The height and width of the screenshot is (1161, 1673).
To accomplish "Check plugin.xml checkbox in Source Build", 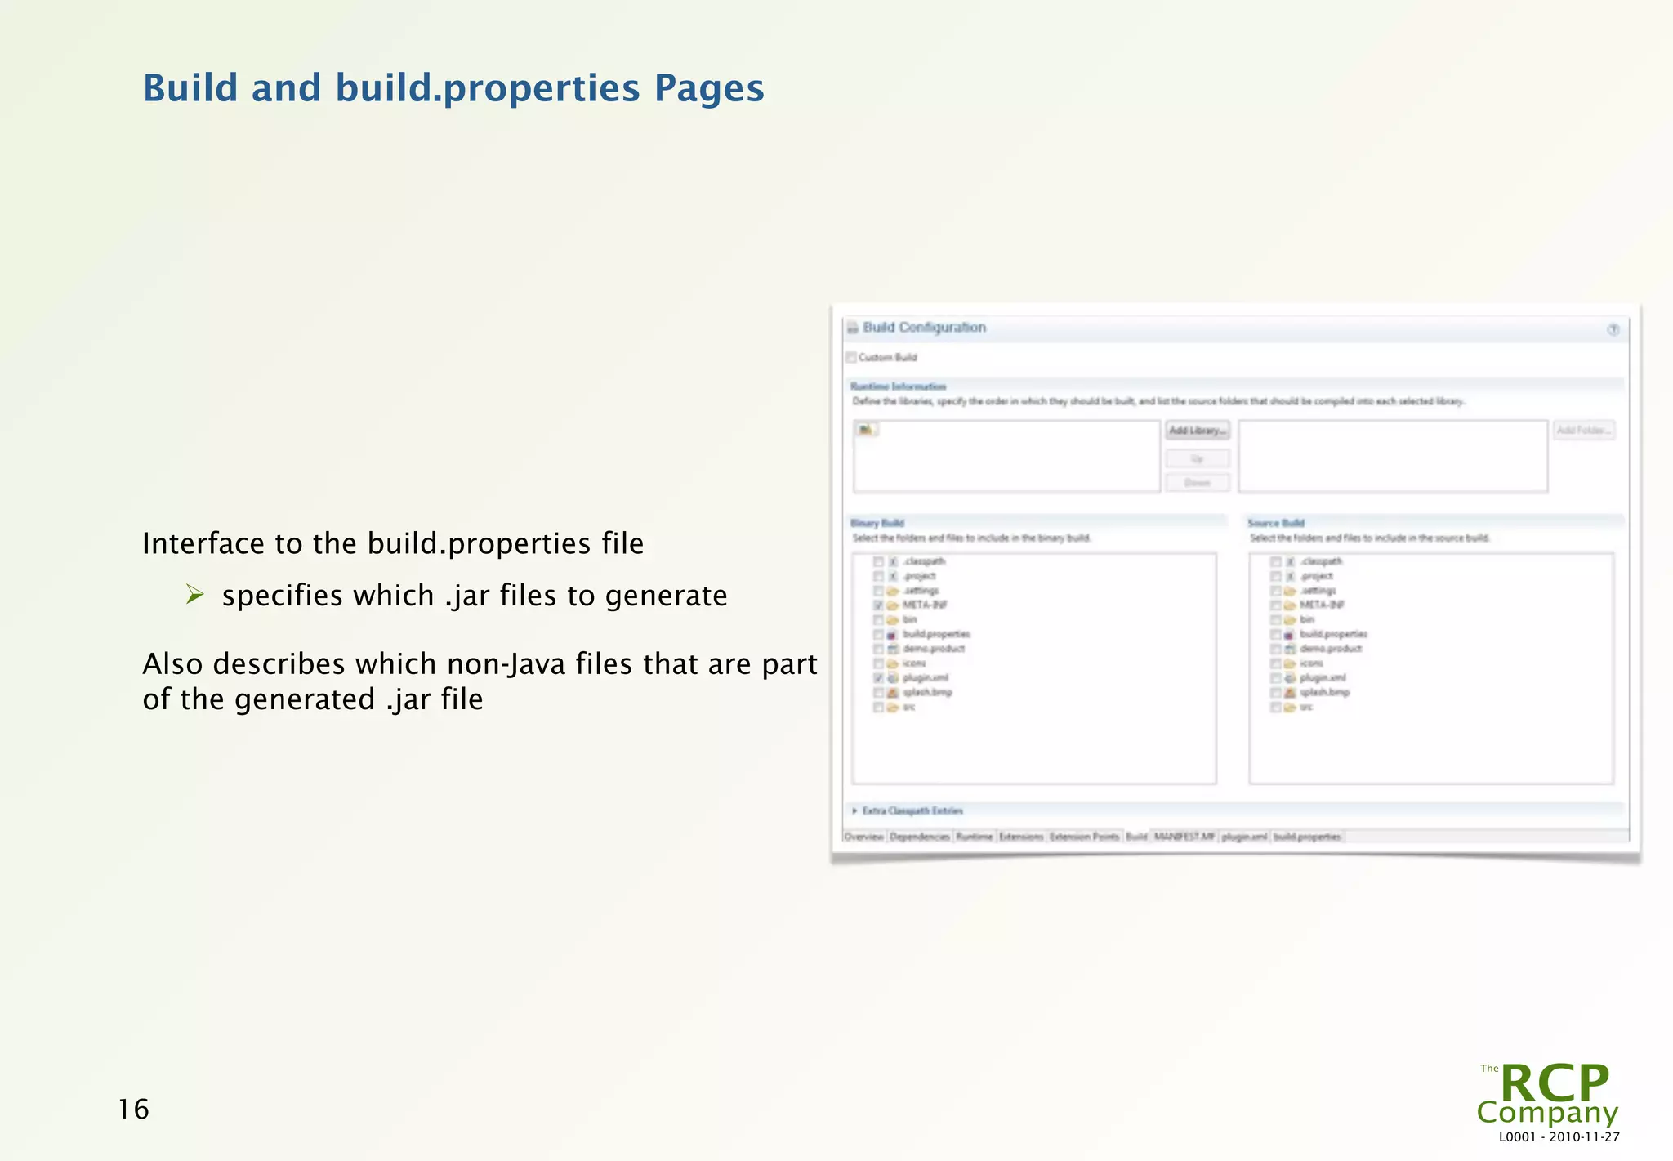I will point(1275,678).
